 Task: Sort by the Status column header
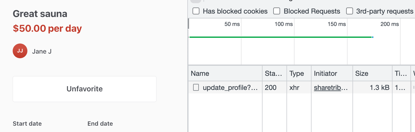tap(274, 73)
